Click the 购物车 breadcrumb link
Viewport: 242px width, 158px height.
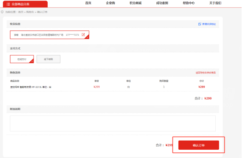[x=30, y=12]
